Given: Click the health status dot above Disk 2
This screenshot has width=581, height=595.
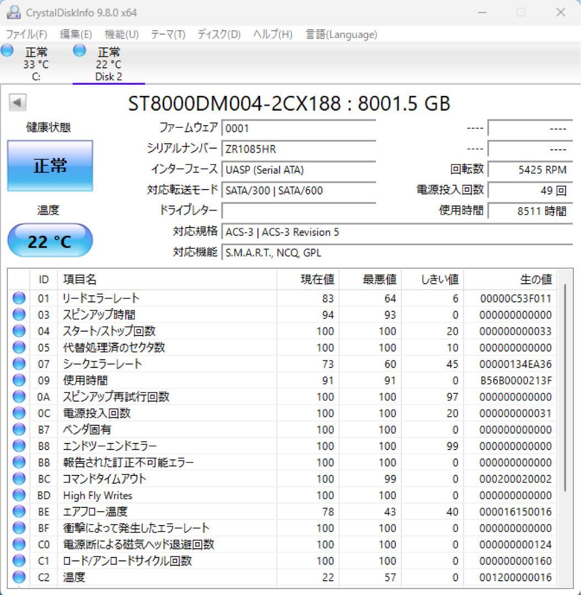Looking at the screenshot, I should click(x=79, y=50).
